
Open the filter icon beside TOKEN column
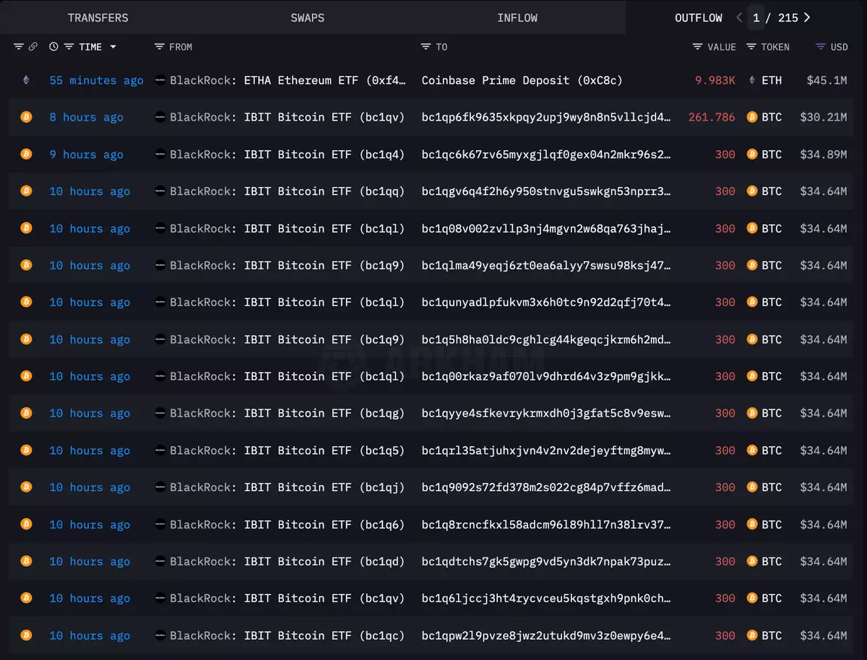[x=751, y=47]
